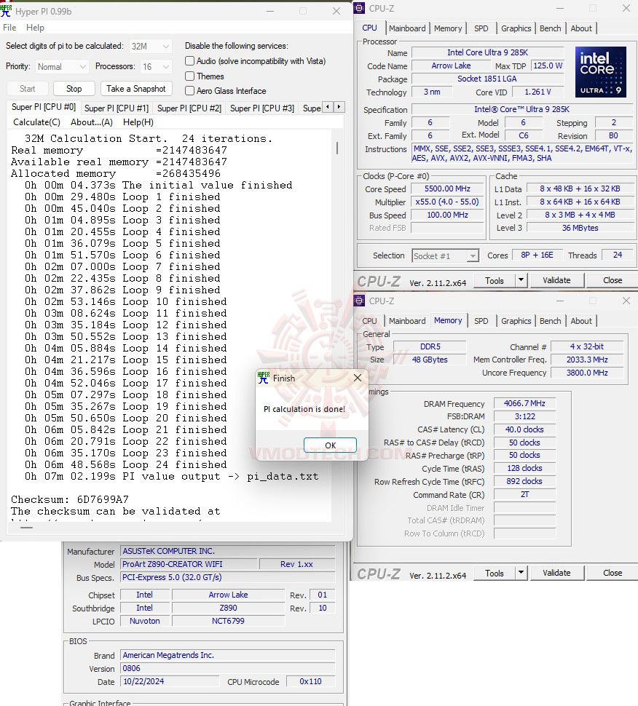Check the Aero Glass Interface option
The image size is (638, 706).
pos(189,90)
